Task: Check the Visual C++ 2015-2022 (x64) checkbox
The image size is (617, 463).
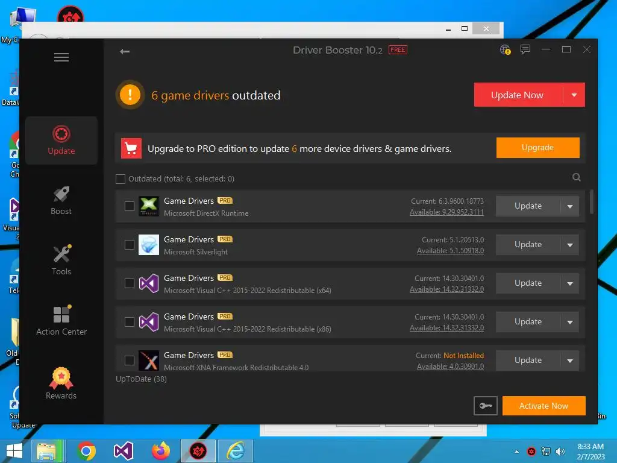Action: click(x=130, y=283)
